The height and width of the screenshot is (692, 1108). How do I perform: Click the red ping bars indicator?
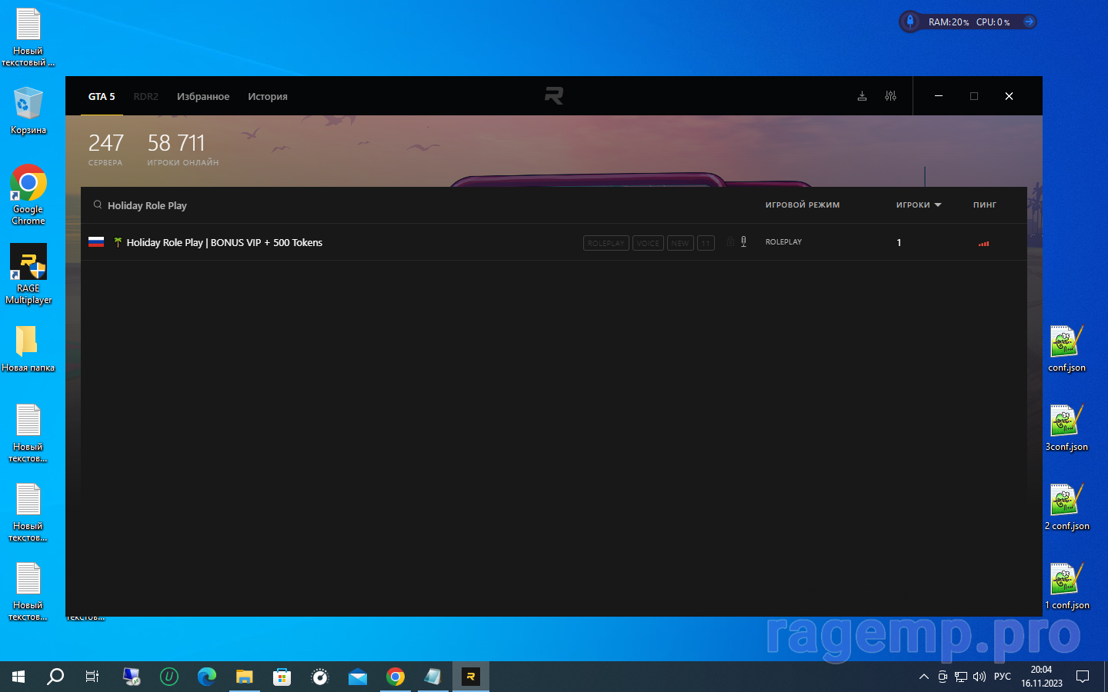[983, 243]
